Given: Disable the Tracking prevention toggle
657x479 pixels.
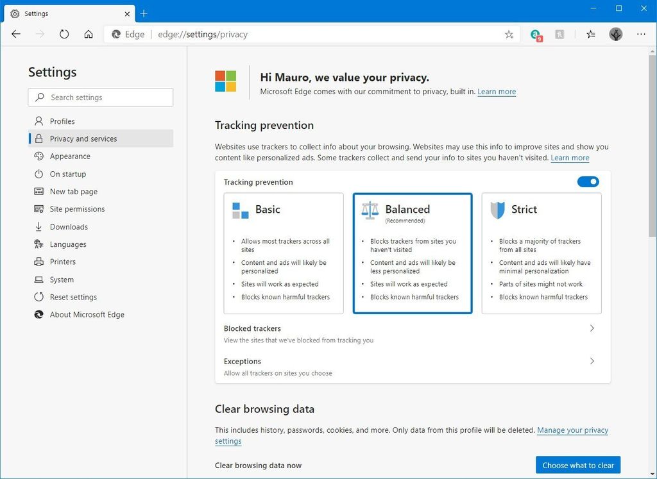Looking at the screenshot, I should click(588, 181).
